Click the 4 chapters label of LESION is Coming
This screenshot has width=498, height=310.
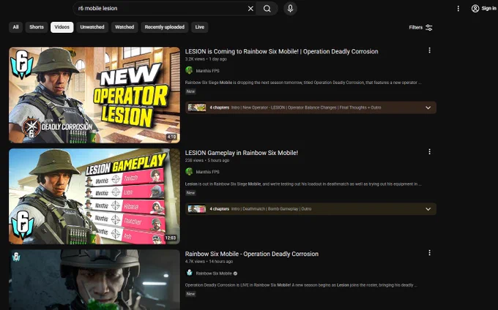point(219,107)
